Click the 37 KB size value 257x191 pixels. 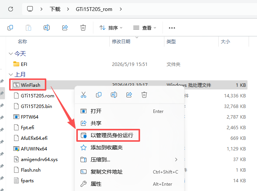coord(240,160)
